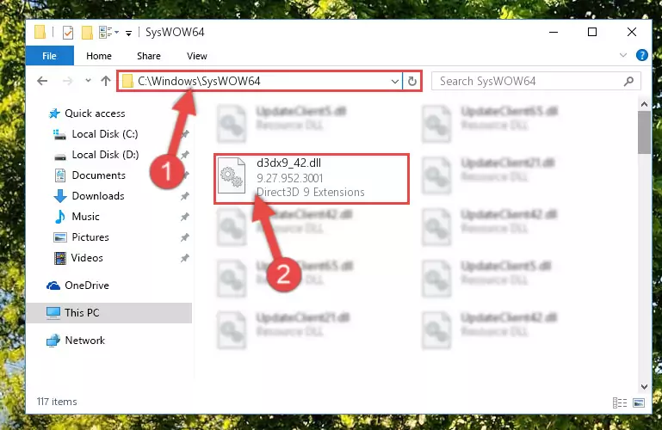This screenshot has width=662, height=430.
Task: Click the address bar path C:\Windows\SysWOW64
Action: pos(199,81)
